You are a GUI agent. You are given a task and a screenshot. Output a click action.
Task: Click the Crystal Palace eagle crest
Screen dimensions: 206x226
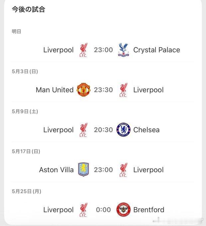124,50
